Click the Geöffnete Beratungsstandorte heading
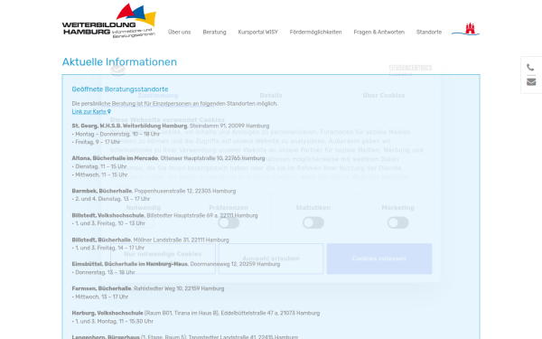This screenshot has height=339, width=542. (x=120, y=89)
